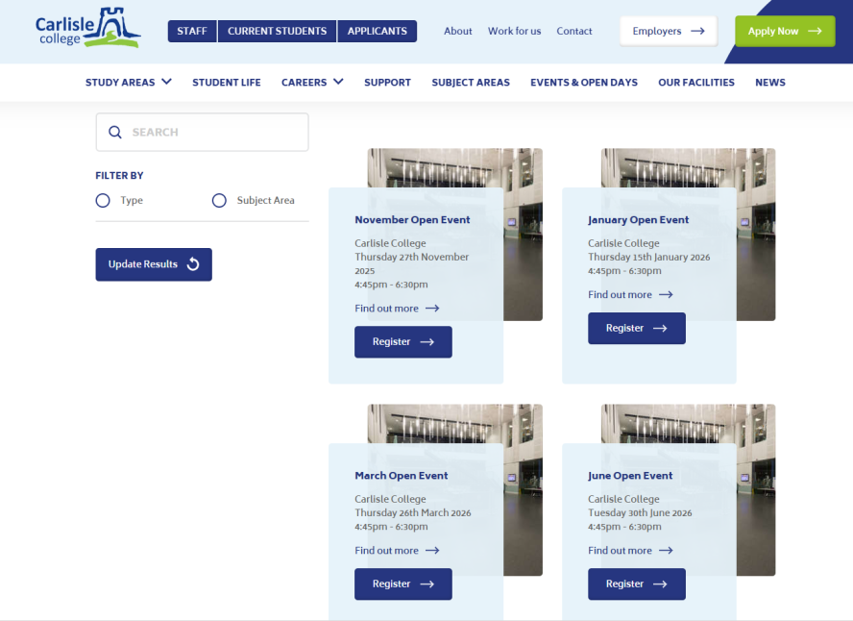This screenshot has width=853, height=621.
Task: Click the arrow icon beside Employers
Action: click(x=697, y=31)
